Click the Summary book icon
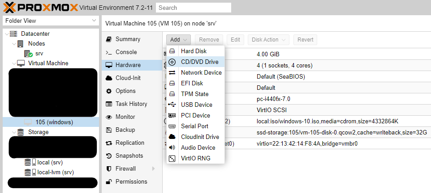 click(109, 39)
